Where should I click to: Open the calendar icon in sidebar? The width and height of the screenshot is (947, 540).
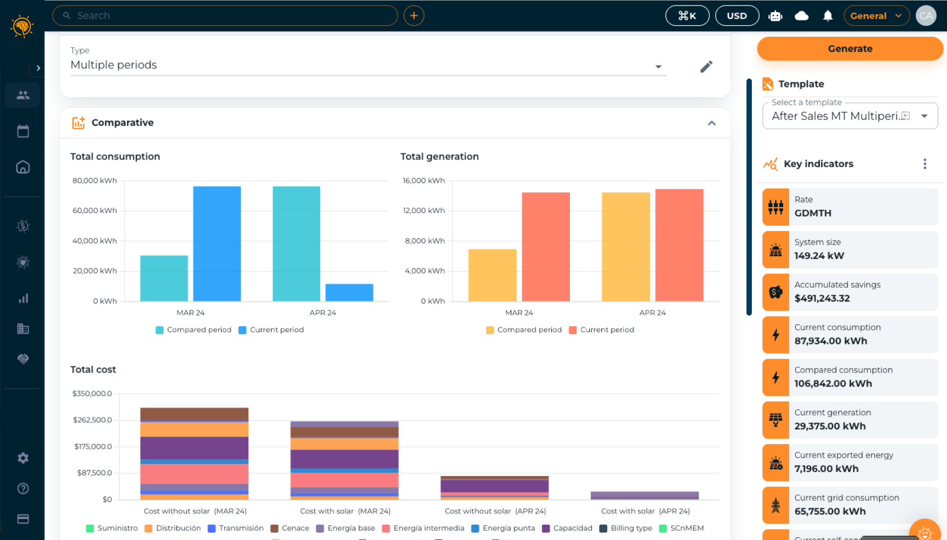[23, 131]
